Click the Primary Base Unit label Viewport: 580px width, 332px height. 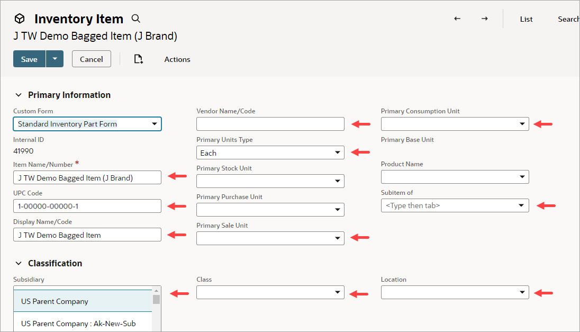407,140
